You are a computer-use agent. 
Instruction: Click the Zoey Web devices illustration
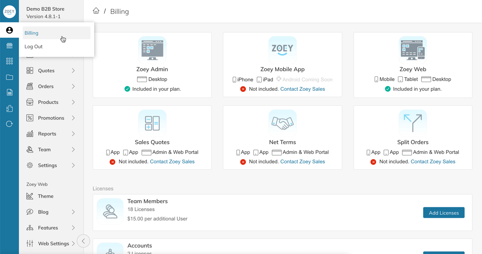click(413, 50)
